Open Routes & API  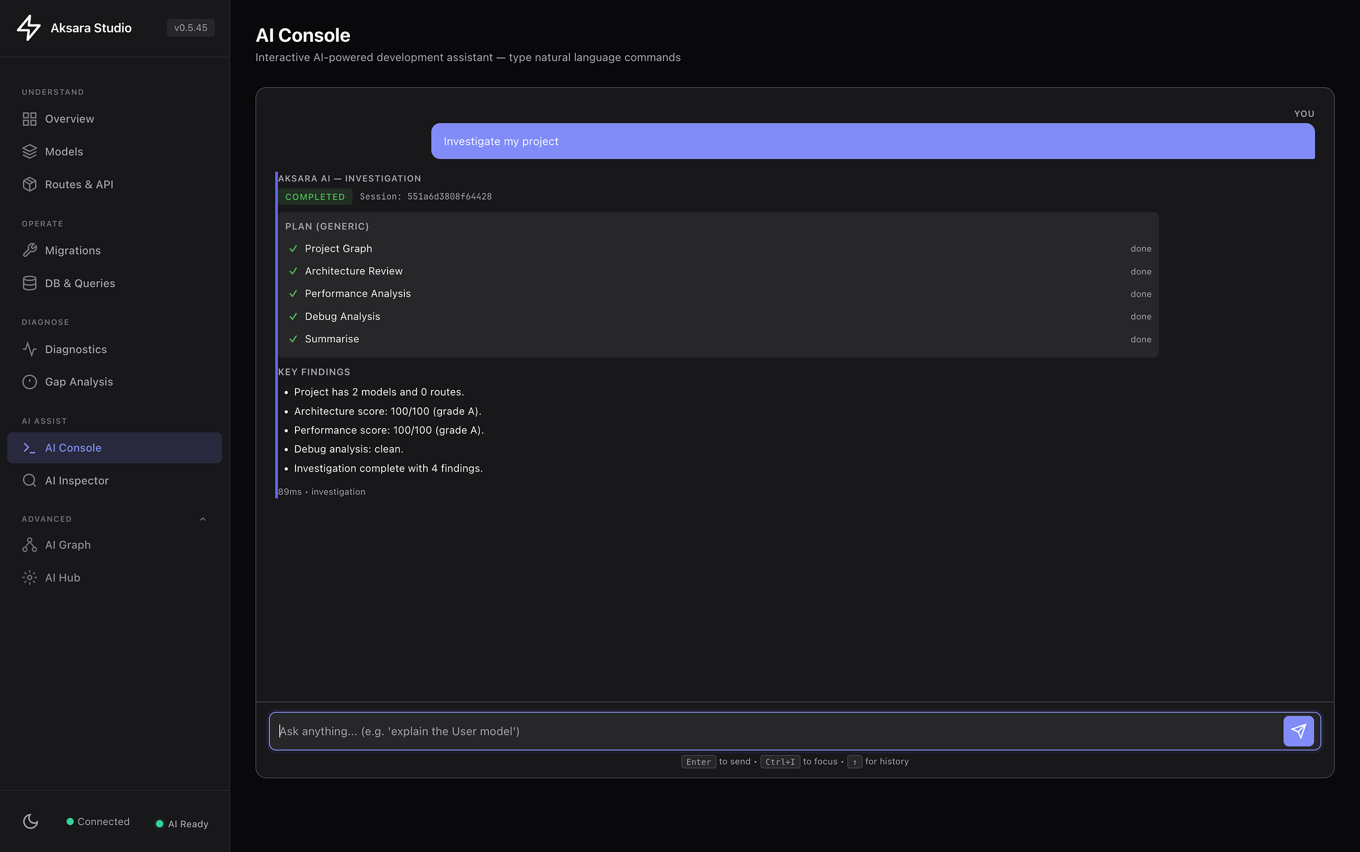[115, 185]
